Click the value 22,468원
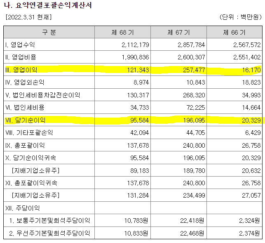This screenshot has width=265, height=243. tap(192, 234)
